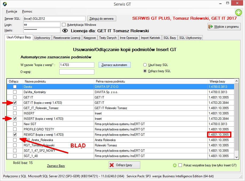
Task: Uncheck INSERT (kopia z wersji 1.4703) checkbox
Action: tap(15, 119)
